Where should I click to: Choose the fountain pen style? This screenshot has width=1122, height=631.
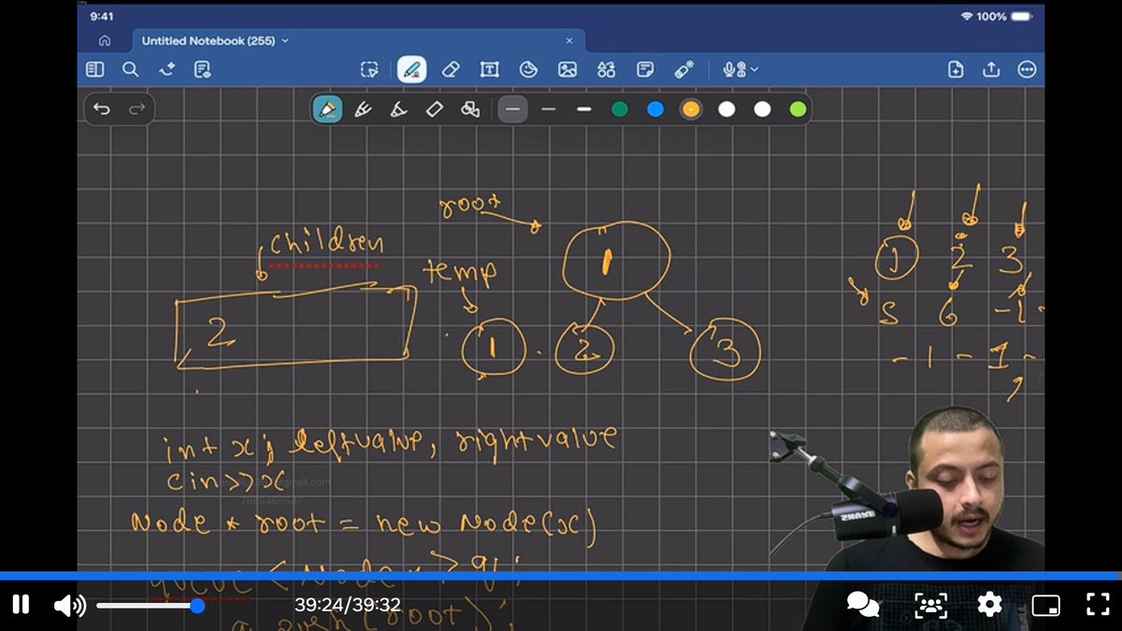[327, 109]
